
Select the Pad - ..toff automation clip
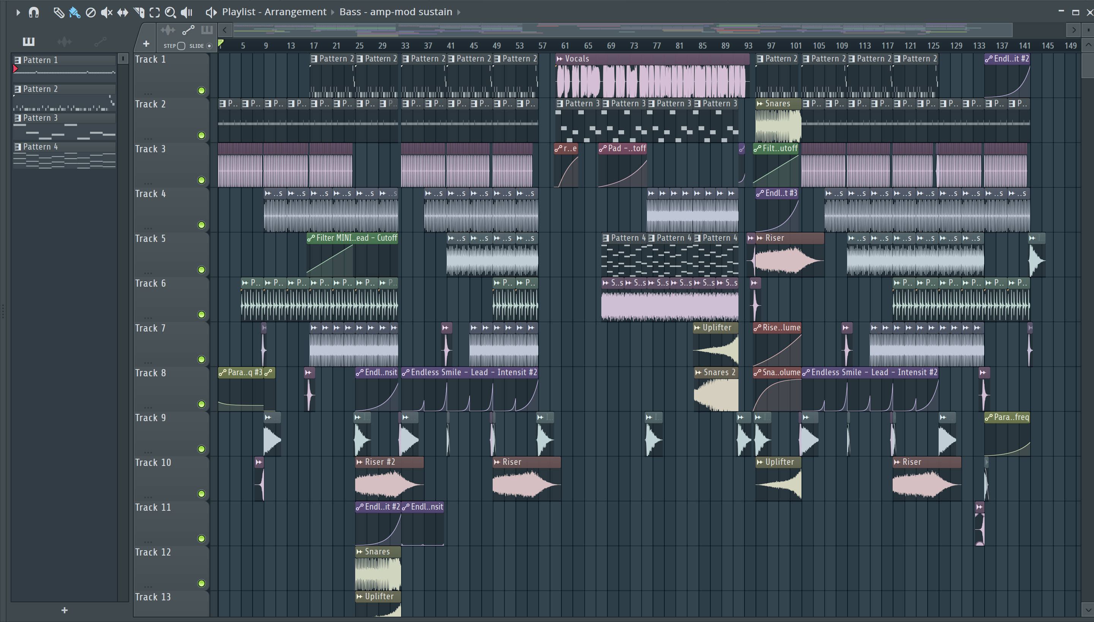click(622, 165)
